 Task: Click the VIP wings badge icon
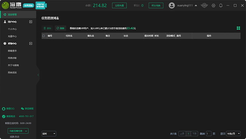click(x=204, y=6)
